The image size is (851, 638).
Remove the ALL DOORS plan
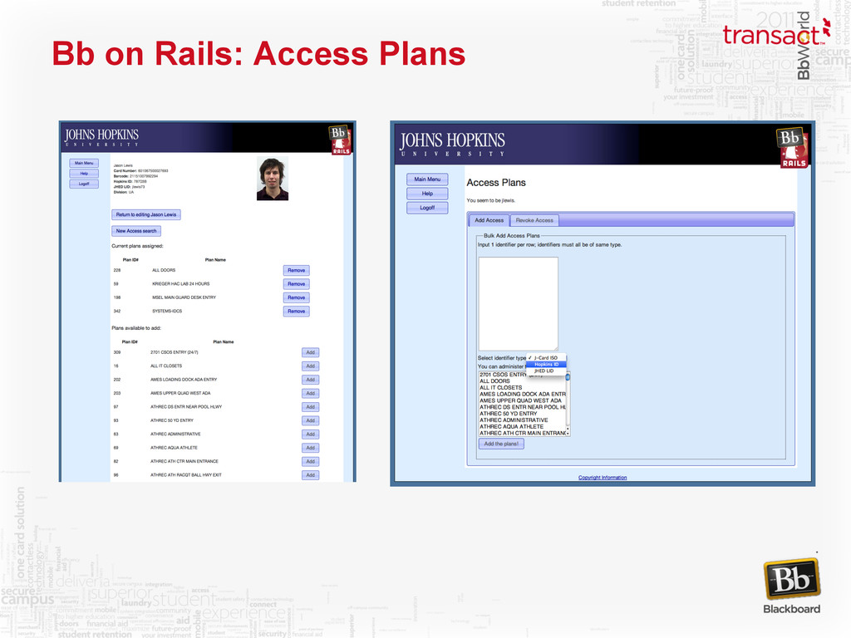[297, 270]
